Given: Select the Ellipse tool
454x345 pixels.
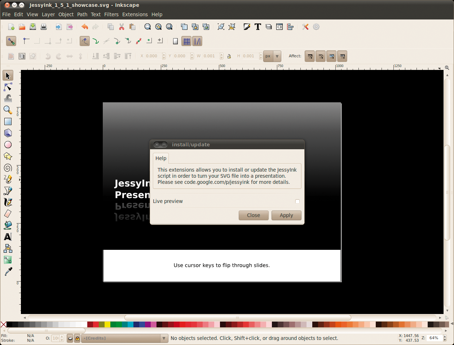Looking at the screenshot, I should [x=8, y=145].
